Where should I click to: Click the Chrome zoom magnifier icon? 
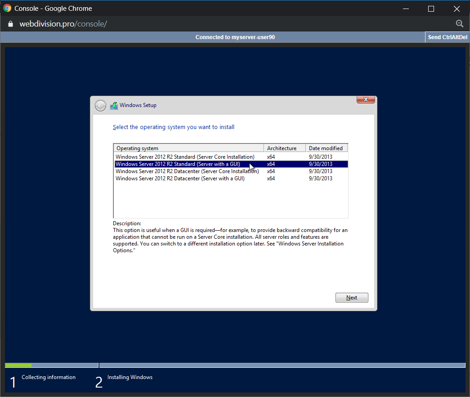[x=459, y=24]
